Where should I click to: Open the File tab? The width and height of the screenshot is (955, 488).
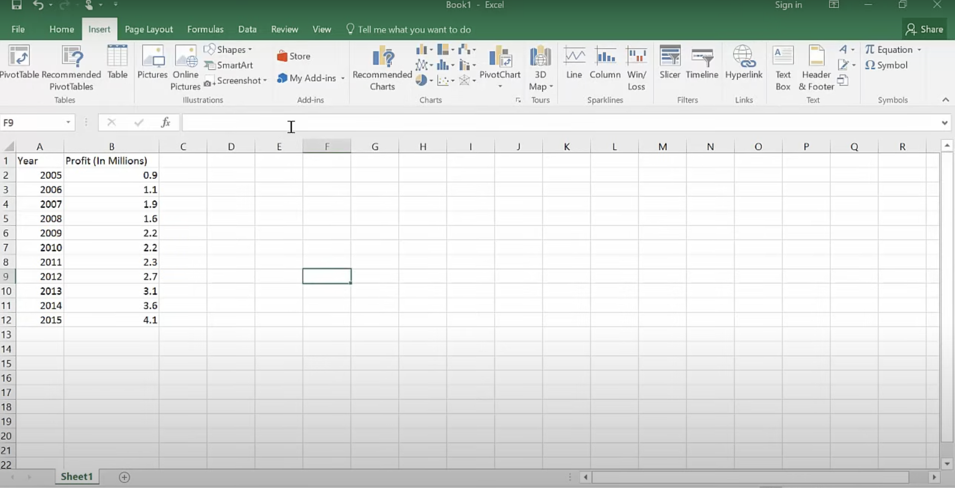point(18,29)
